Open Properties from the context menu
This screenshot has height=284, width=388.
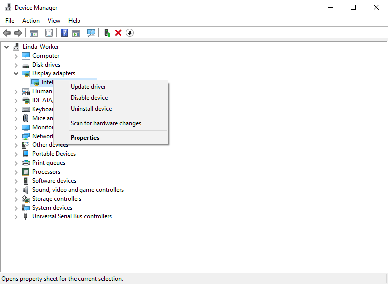(85, 138)
